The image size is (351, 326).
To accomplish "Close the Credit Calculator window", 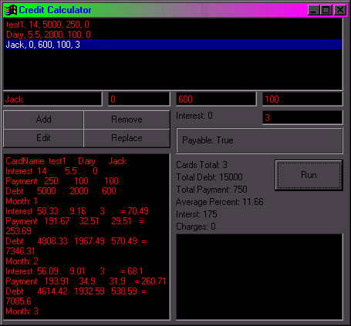I will pyautogui.click(x=340, y=10).
